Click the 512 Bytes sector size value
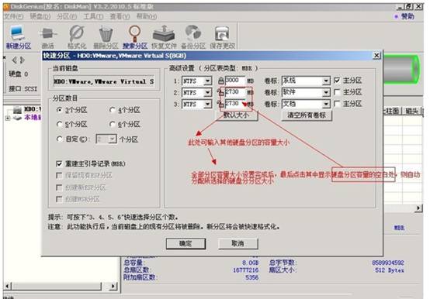Viewport: 430px width, 299px height. click(390, 270)
